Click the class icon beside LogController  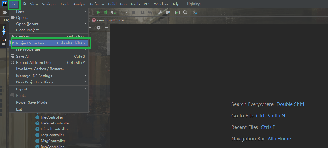pos(37,135)
